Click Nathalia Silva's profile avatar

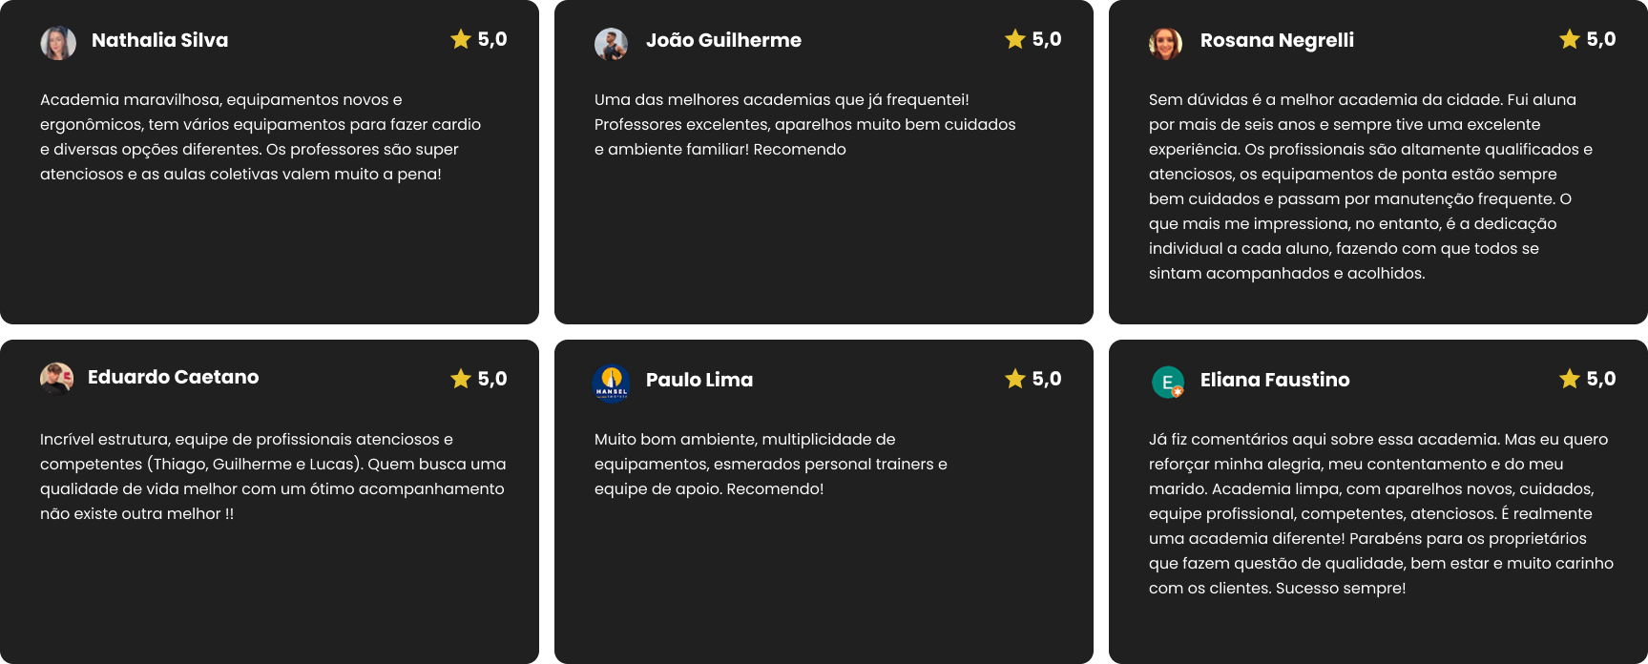pos(58,43)
